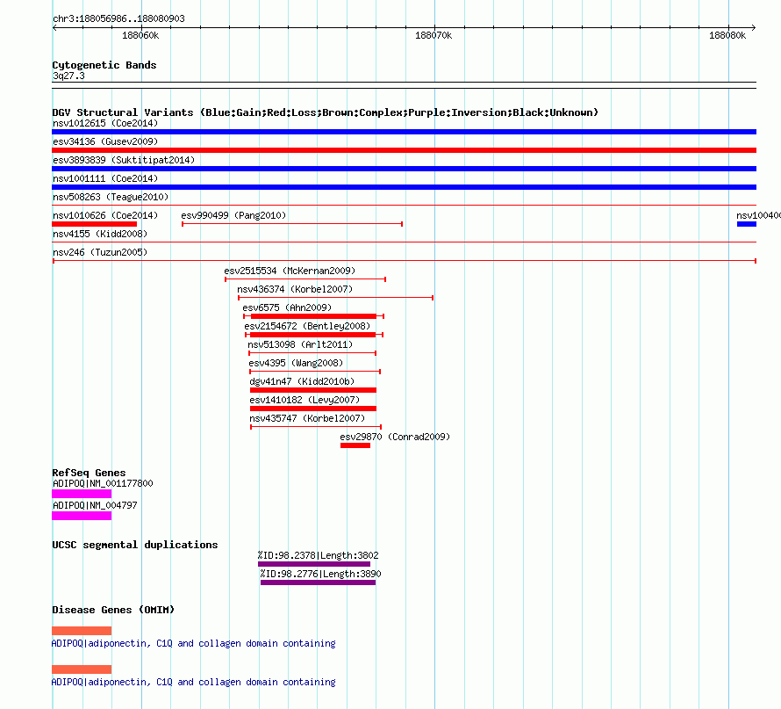Open the first ADIPOQ adiponectin OMIM link
This screenshot has height=709, width=781.
click(x=193, y=643)
